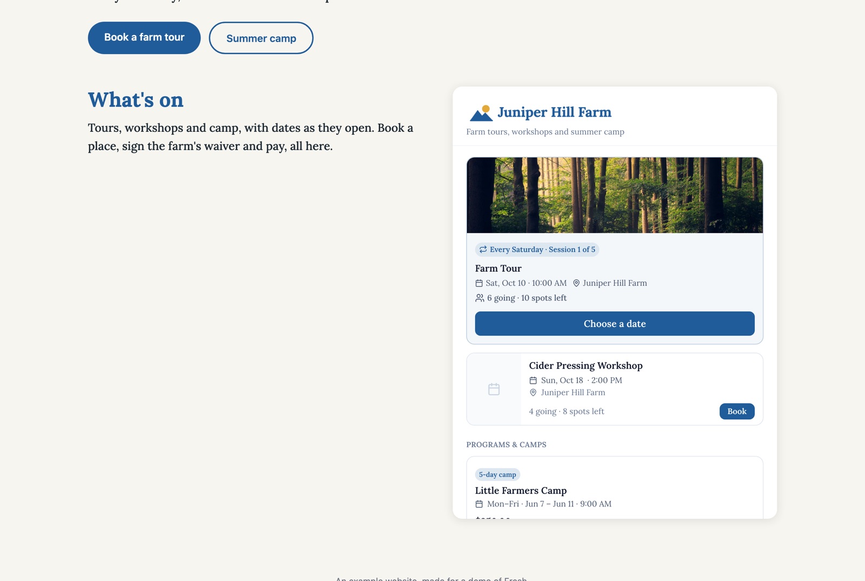Click the Juniper Hill Farm widget title
865x581 pixels.
(x=555, y=112)
